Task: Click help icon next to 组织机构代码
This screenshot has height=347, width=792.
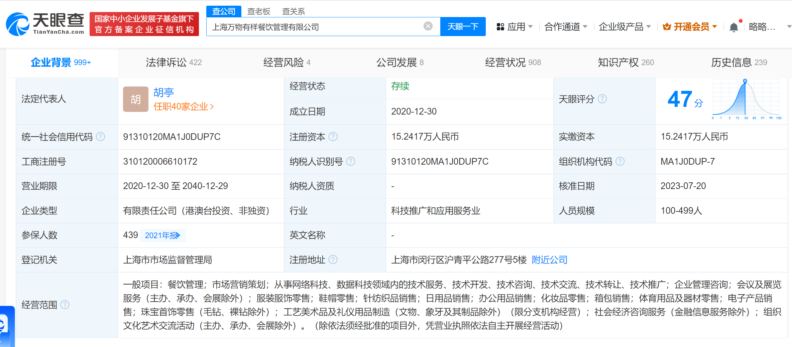Action: click(620, 161)
